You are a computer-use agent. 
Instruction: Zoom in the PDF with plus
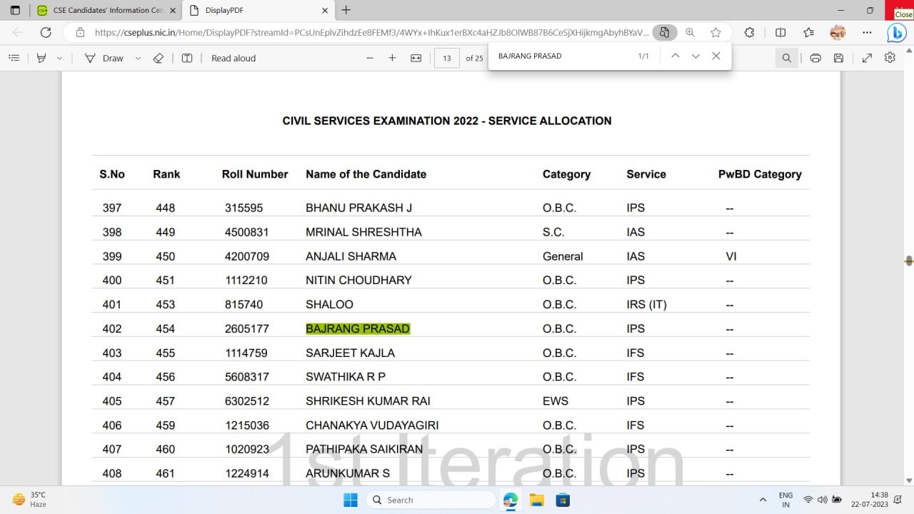coord(392,58)
